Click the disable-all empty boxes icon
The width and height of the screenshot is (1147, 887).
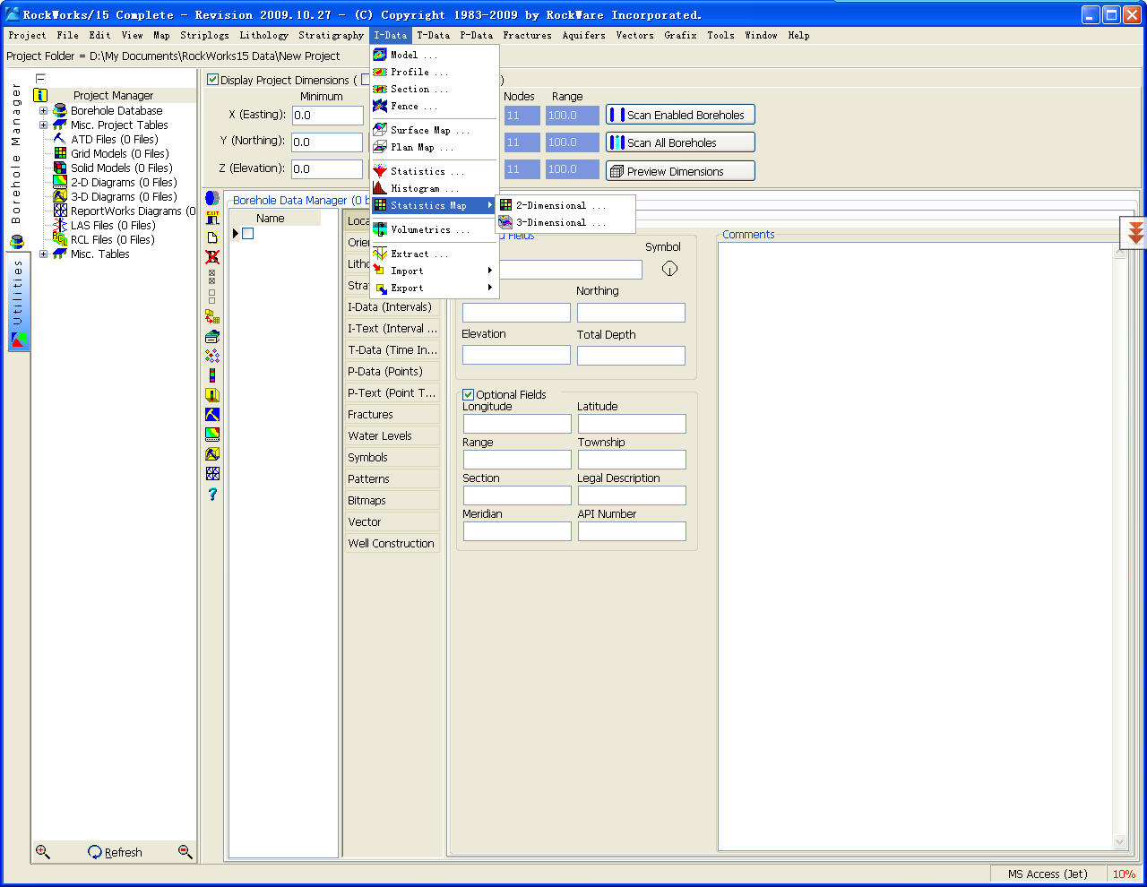(212, 296)
